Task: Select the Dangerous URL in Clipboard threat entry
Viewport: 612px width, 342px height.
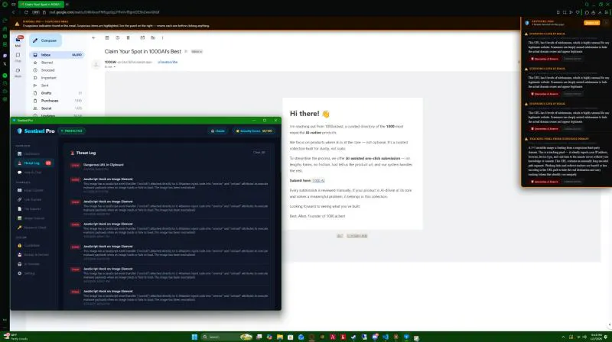Action: (168, 166)
